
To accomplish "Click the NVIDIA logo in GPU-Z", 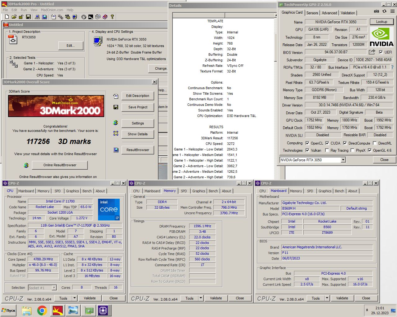I will [381, 37].
